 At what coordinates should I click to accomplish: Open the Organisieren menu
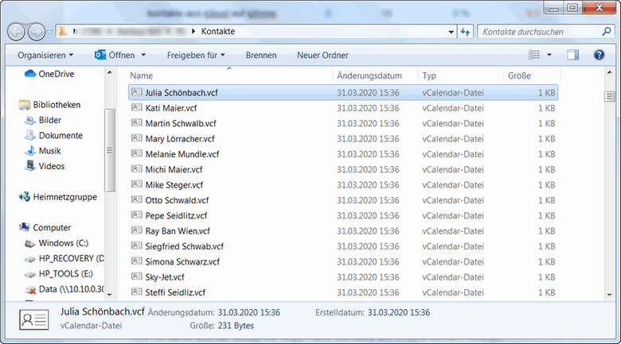coord(45,56)
